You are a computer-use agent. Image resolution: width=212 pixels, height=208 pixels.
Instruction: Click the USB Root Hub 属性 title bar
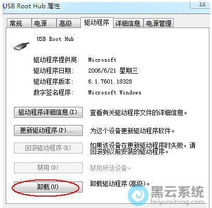coord(96,6)
